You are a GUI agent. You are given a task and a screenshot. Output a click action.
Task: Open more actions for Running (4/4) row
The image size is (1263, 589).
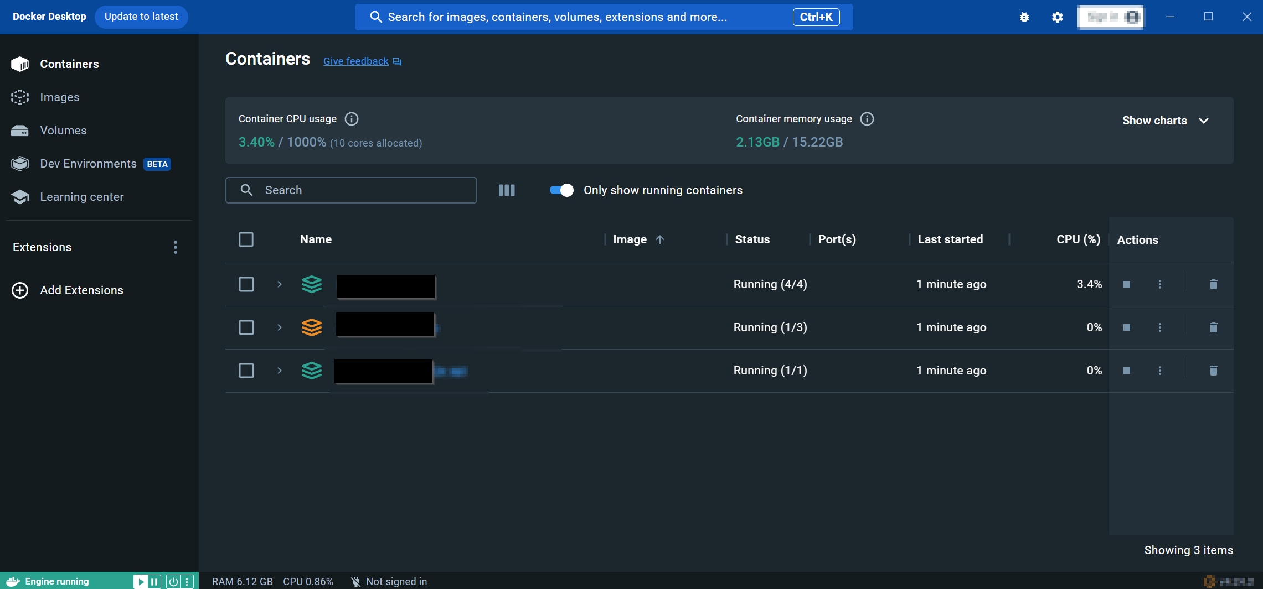pyautogui.click(x=1160, y=284)
